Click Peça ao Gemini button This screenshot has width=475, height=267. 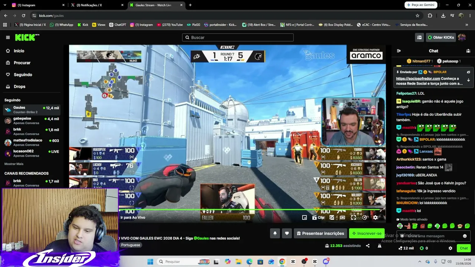point(420,5)
